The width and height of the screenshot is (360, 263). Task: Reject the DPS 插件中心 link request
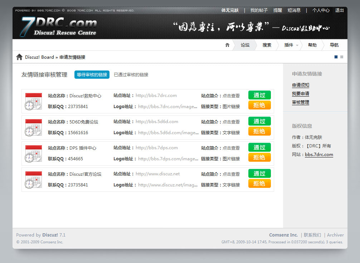pyautogui.click(x=259, y=157)
